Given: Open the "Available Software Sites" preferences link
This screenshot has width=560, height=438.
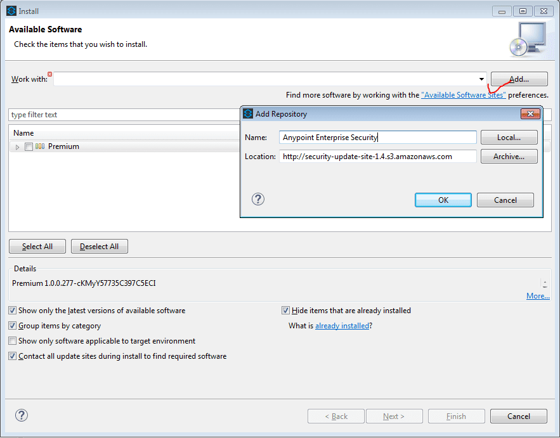Looking at the screenshot, I should point(463,94).
